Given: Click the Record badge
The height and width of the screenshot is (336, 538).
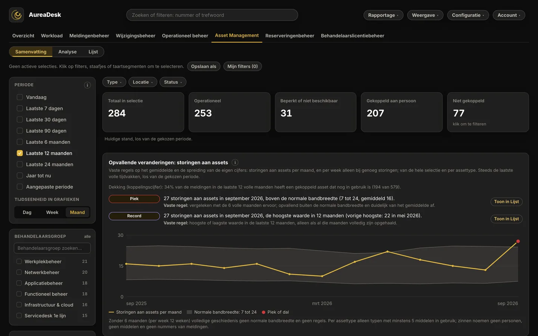Looking at the screenshot, I should click(134, 216).
